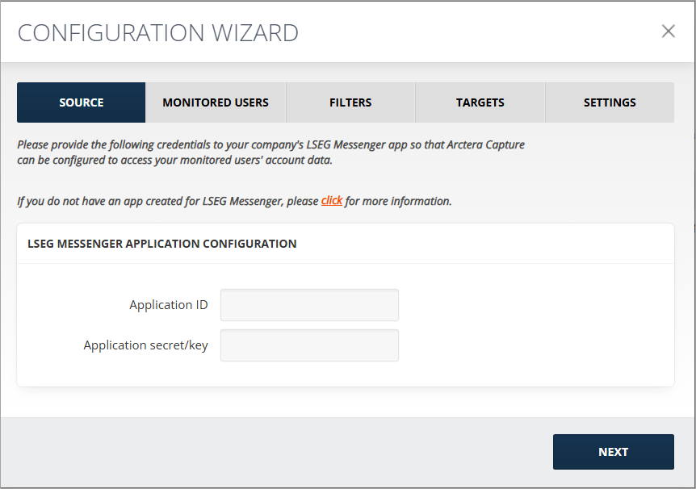Image resolution: width=696 pixels, height=489 pixels.
Task: Click the Configuration Wizard title text
Action: [158, 33]
